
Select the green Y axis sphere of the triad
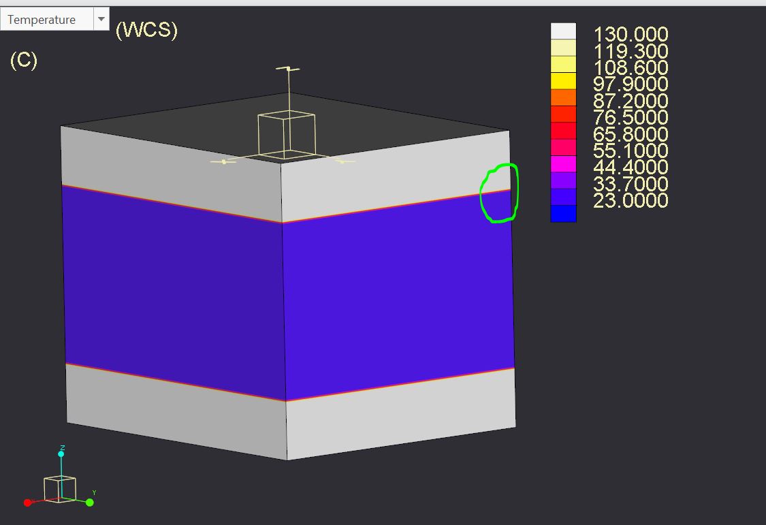click(91, 502)
